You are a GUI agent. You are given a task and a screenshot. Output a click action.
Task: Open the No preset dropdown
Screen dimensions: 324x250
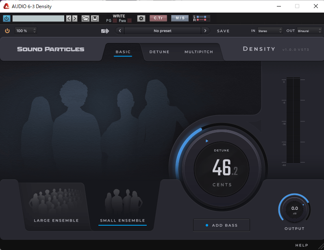point(163,31)
